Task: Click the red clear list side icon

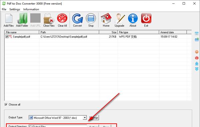Action: (x=197, y=58)
